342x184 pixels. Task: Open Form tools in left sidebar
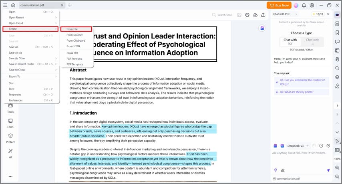10,123
